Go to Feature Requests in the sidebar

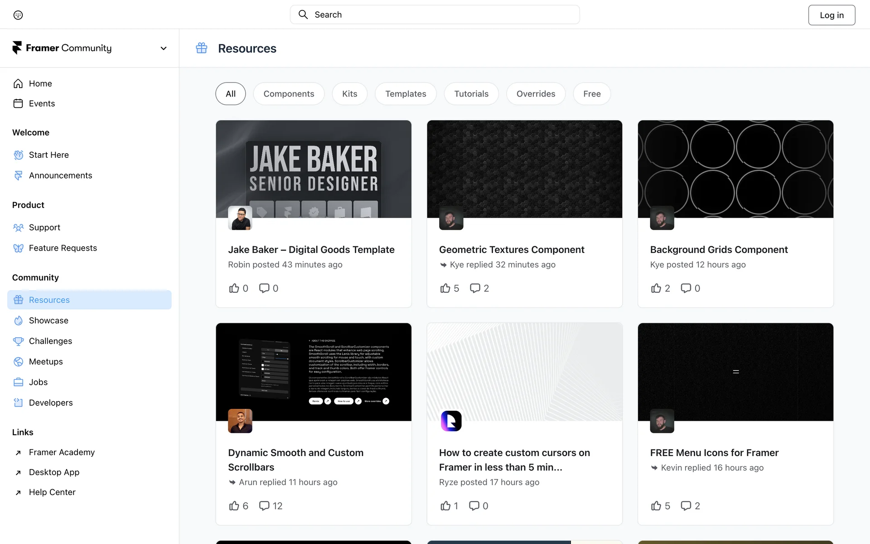pos(63,248)
